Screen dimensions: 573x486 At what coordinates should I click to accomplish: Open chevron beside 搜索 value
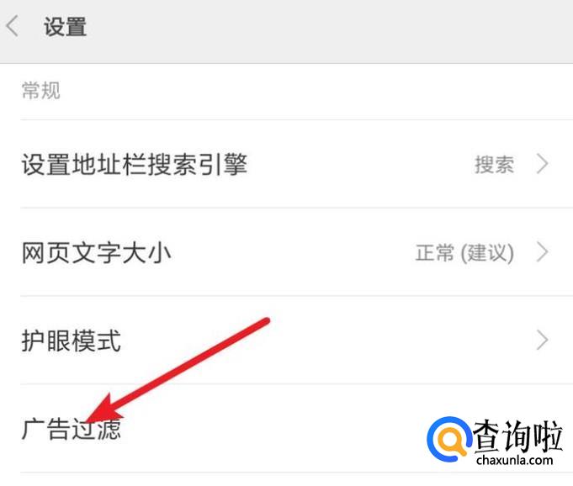tap(543, 164)
